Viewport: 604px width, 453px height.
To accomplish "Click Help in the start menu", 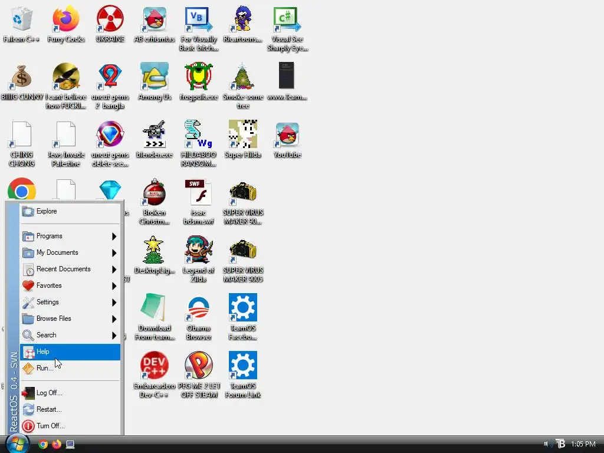I will coord(70,352).
